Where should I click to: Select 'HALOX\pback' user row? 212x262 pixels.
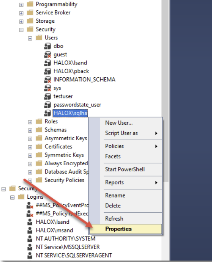71,71
